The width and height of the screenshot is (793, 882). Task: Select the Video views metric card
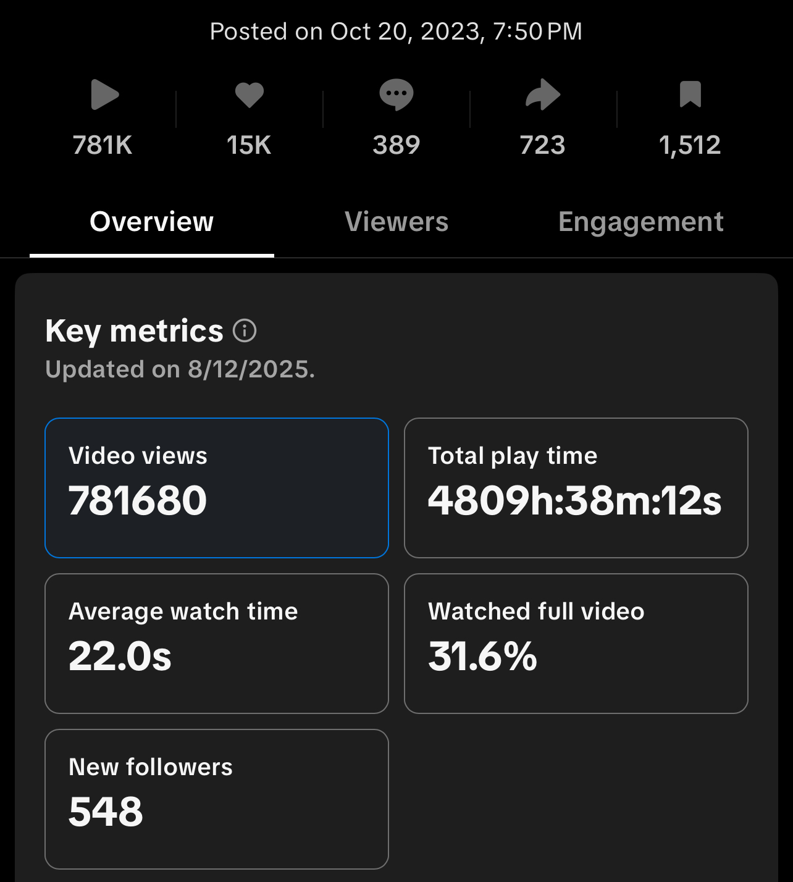click(x=217, y=487)
